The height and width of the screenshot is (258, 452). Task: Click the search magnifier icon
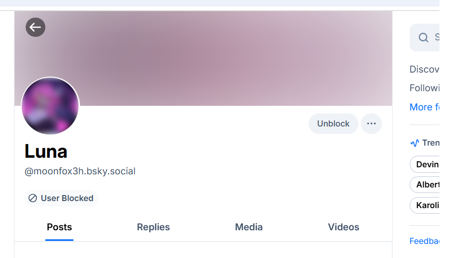point(423,37)
